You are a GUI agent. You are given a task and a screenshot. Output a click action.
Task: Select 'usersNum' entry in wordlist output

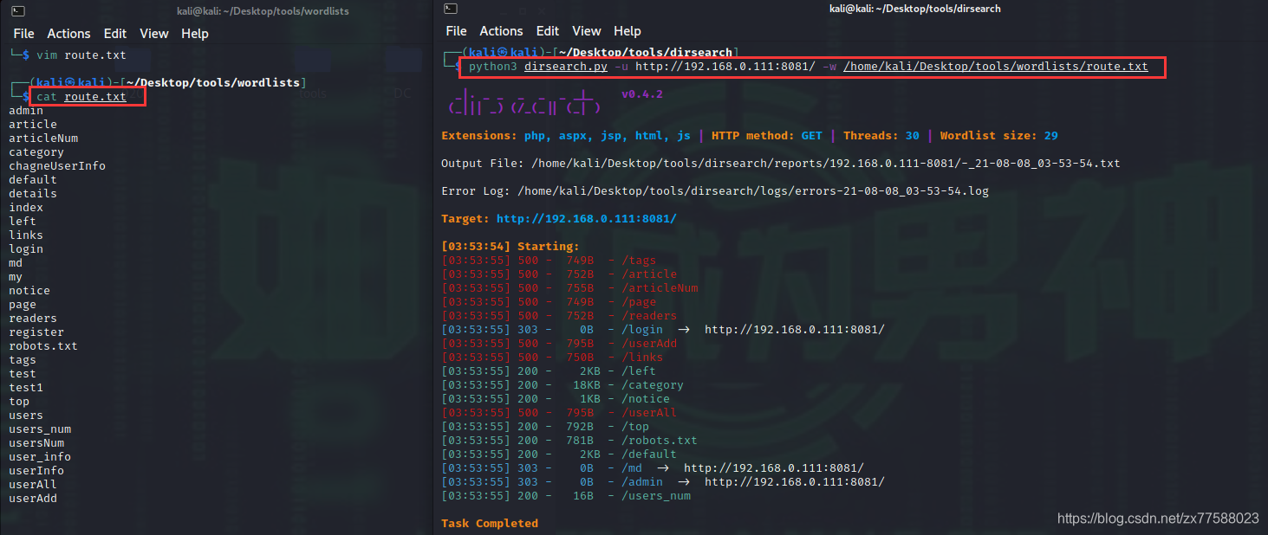coord(36,443)
